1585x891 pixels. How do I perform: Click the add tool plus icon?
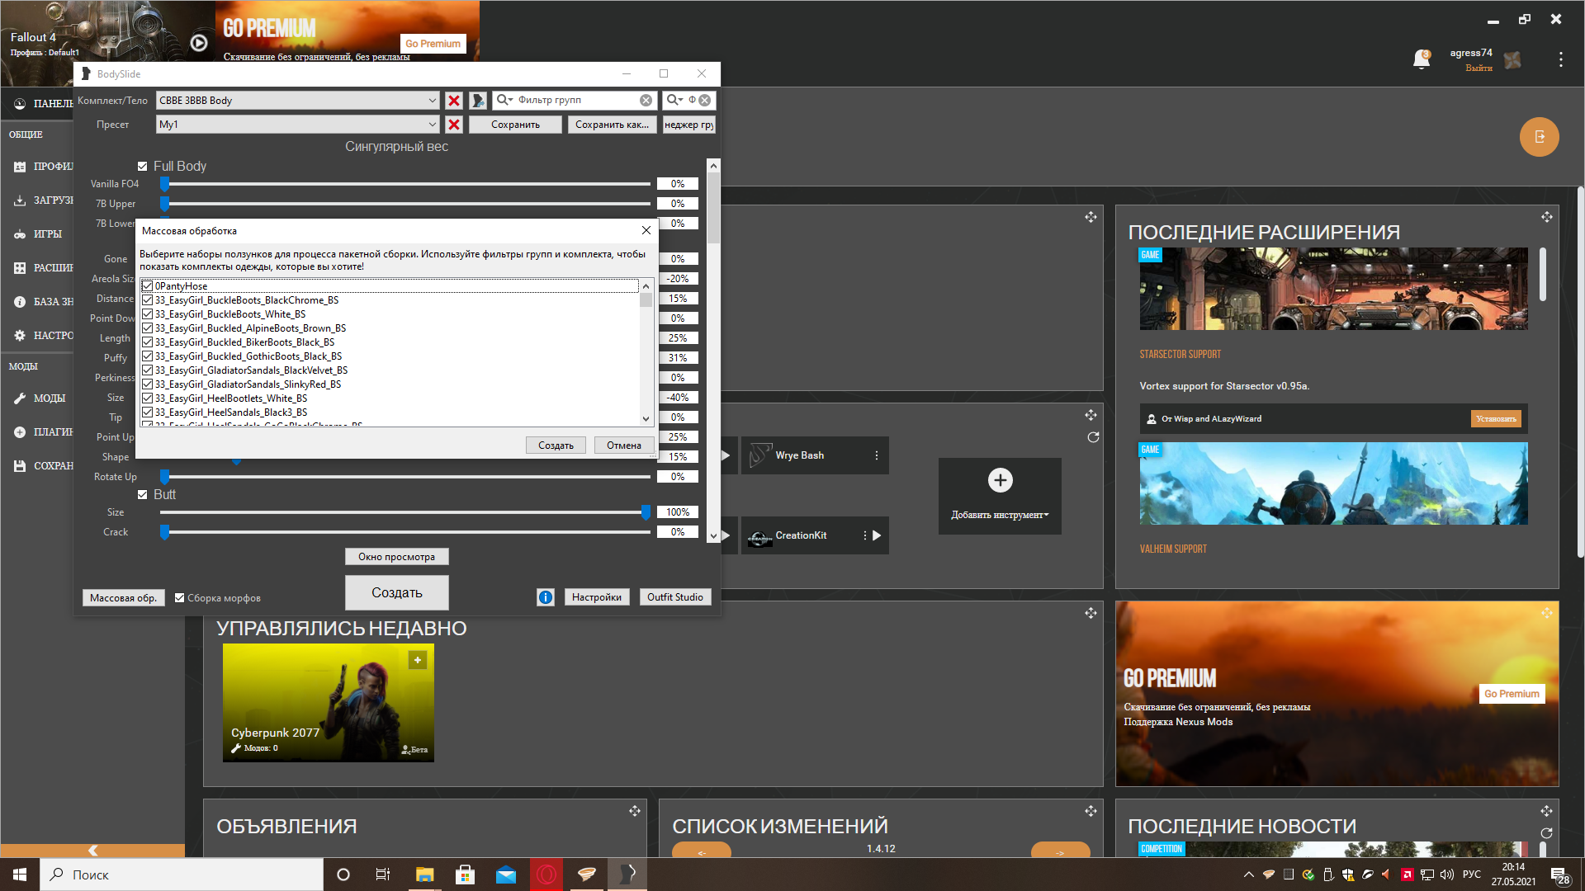[1000, 480]
